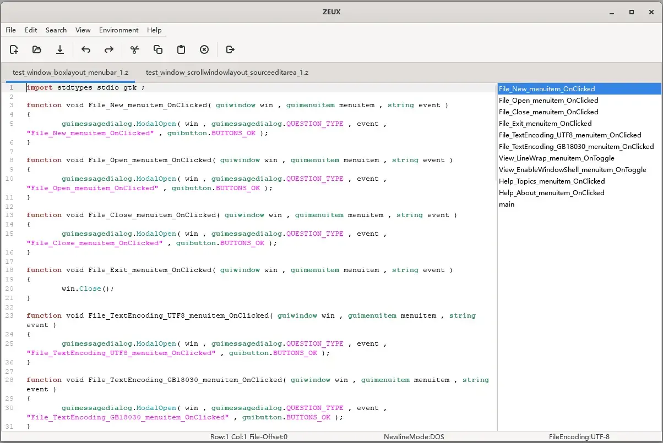Click win.Close(); code on line 20
This screenshot has width=663, height=443.
pos(88,289)
